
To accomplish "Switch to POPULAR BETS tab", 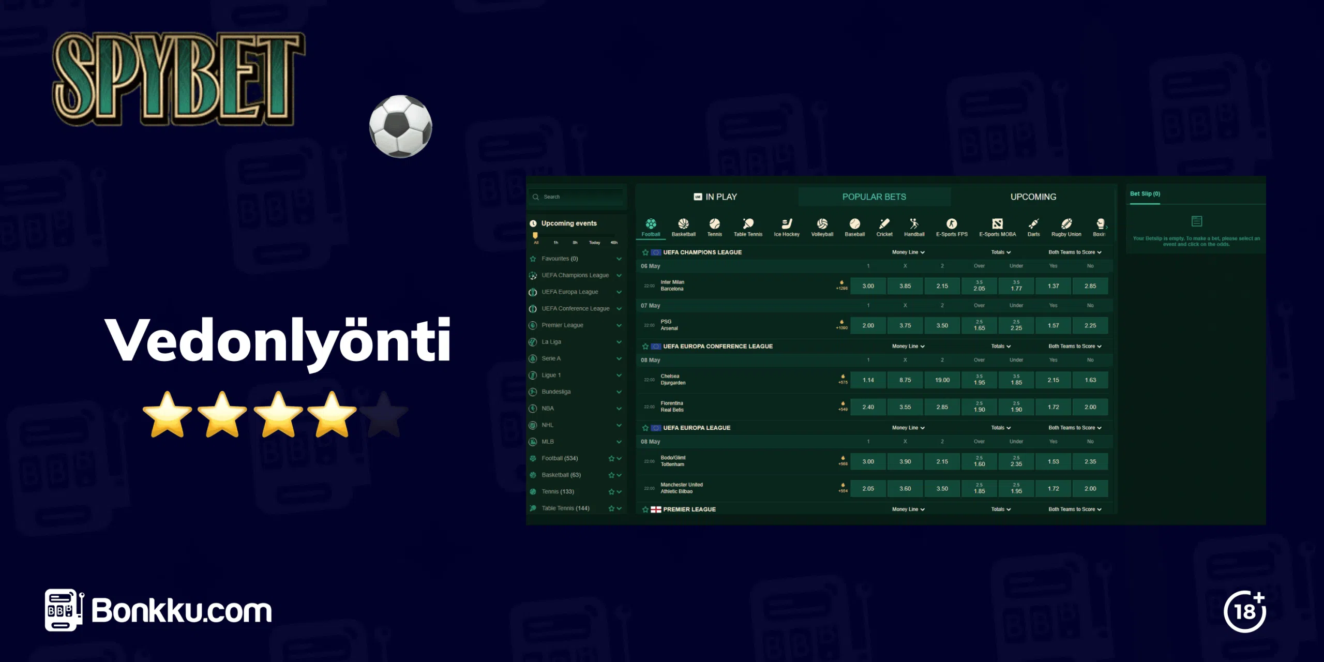I will [x=874, y=197].
